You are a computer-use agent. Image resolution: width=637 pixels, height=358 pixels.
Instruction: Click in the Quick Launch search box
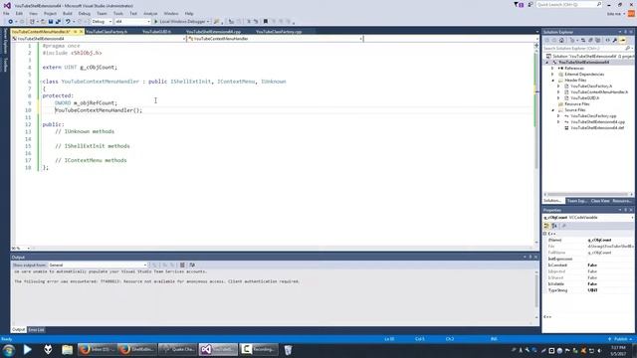[x=568, y=4]
